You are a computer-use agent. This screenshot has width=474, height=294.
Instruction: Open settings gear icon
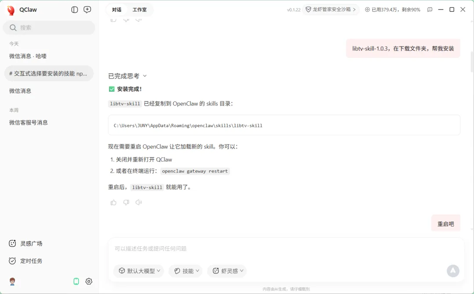tap(89, 281)
